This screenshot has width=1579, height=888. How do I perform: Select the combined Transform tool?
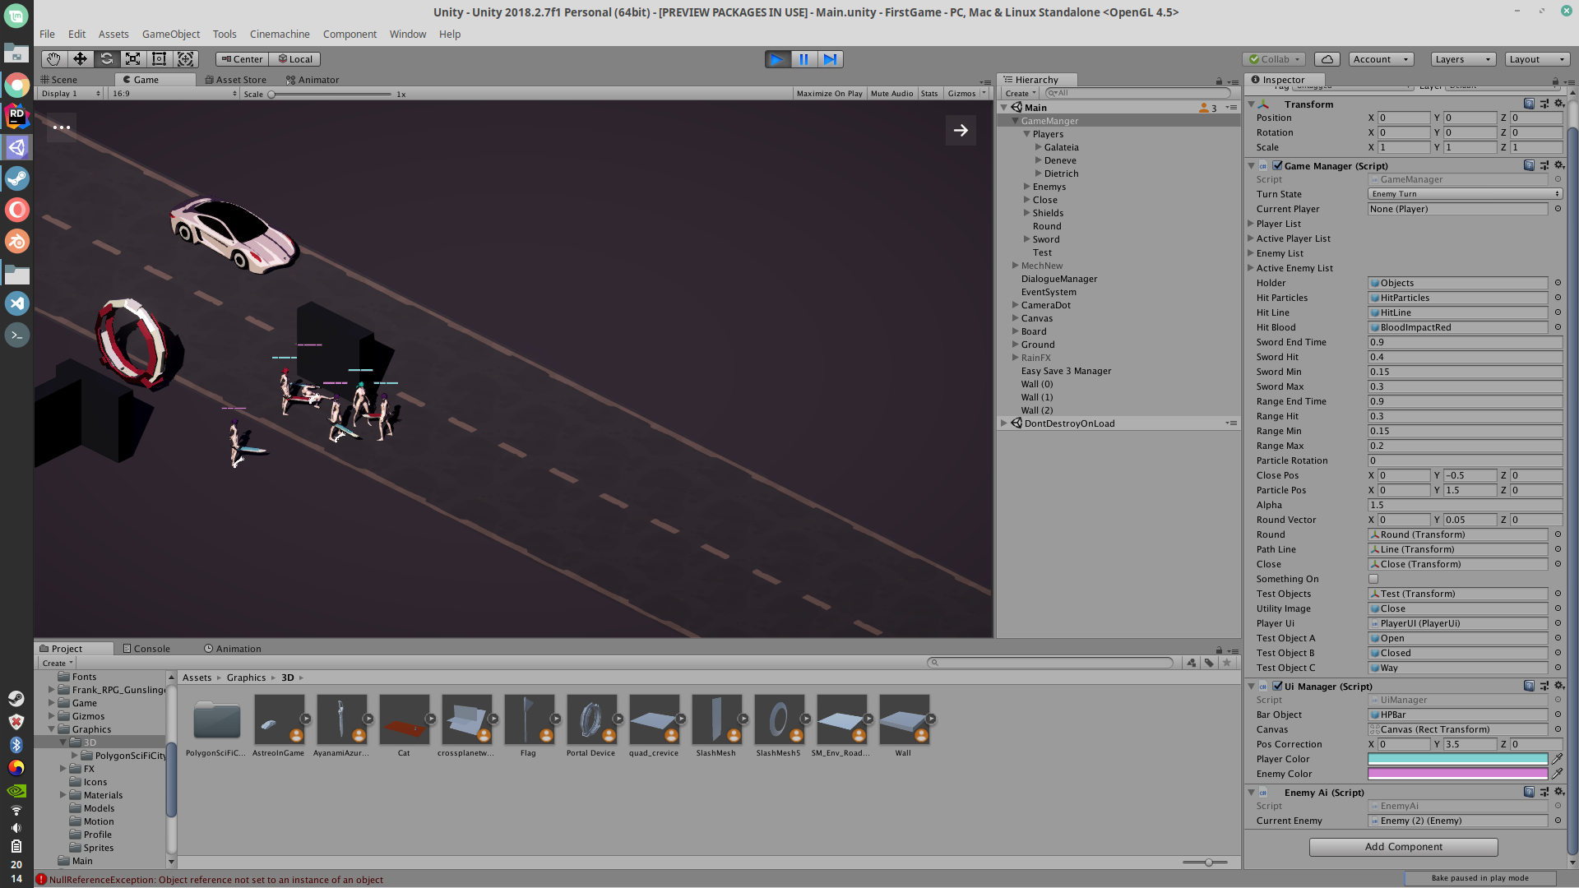point(185,59)
